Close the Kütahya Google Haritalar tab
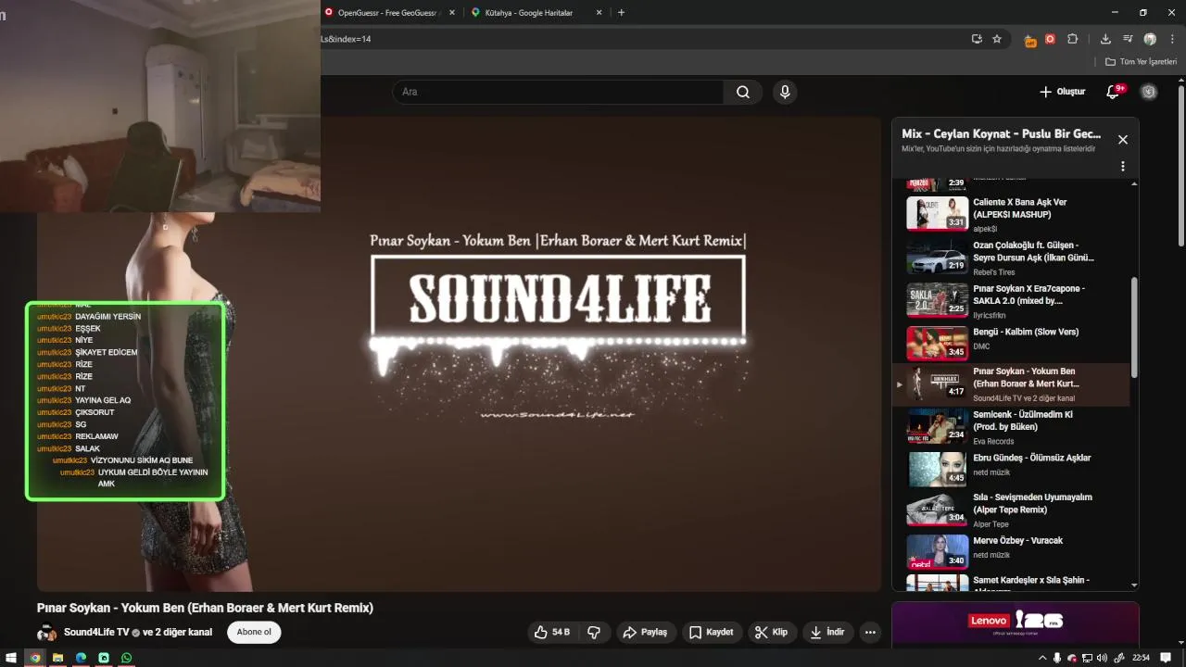1186x667 pixels. pos(599,12)
